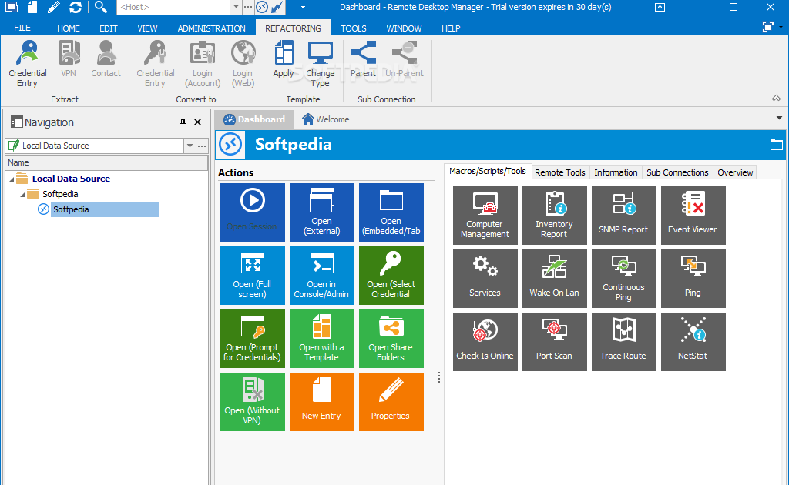Click Open (Full screen) action tile
Screen dimensions: 789x485
coord(252,276)
